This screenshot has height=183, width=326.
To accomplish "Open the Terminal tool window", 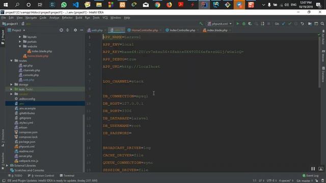I will (x=67, y=175).
